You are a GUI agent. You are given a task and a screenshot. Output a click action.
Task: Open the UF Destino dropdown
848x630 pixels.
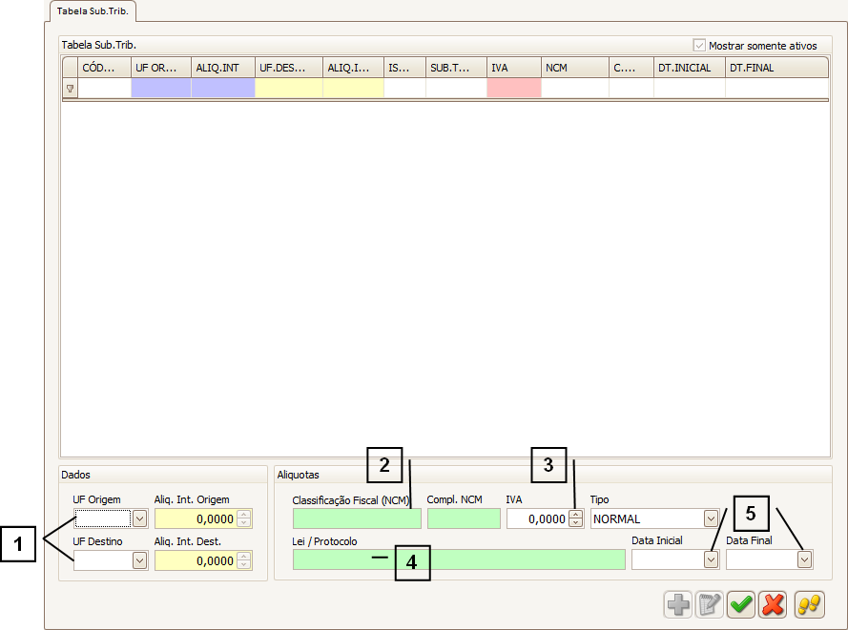(139, 560)
